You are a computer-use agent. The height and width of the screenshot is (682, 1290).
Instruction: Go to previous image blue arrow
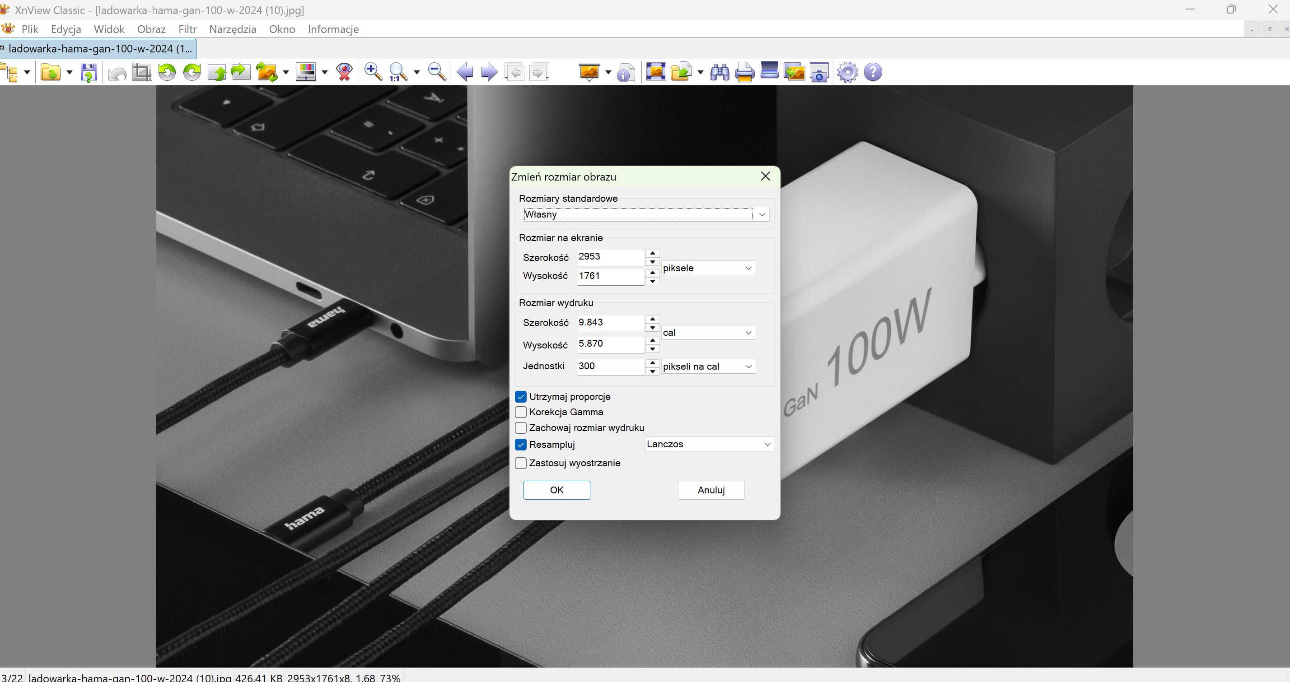click(x=465, y=72)
